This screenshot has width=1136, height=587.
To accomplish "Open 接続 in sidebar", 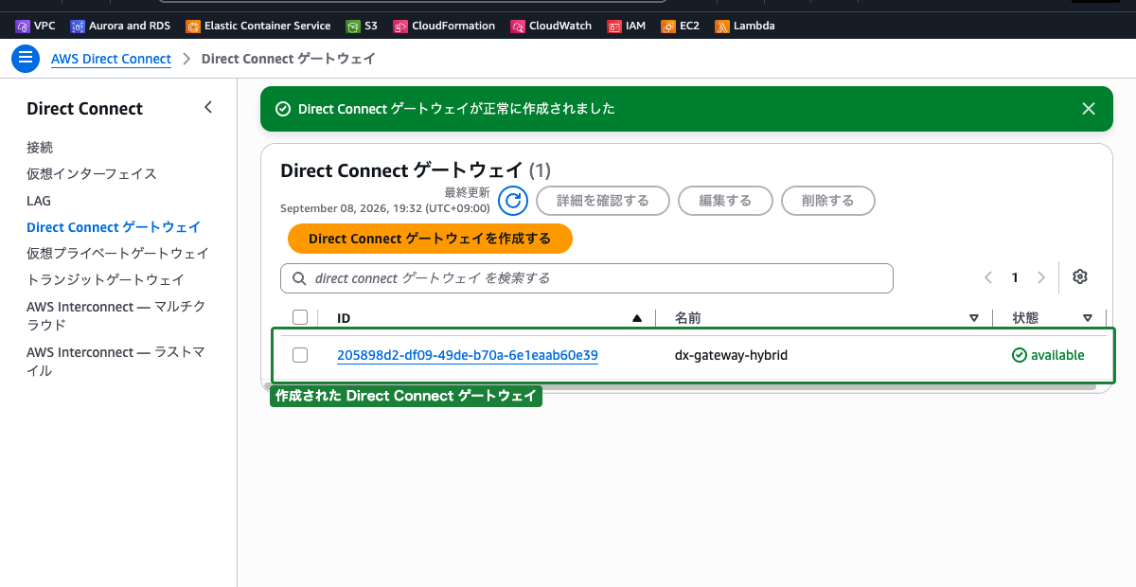I will (40, 148).
